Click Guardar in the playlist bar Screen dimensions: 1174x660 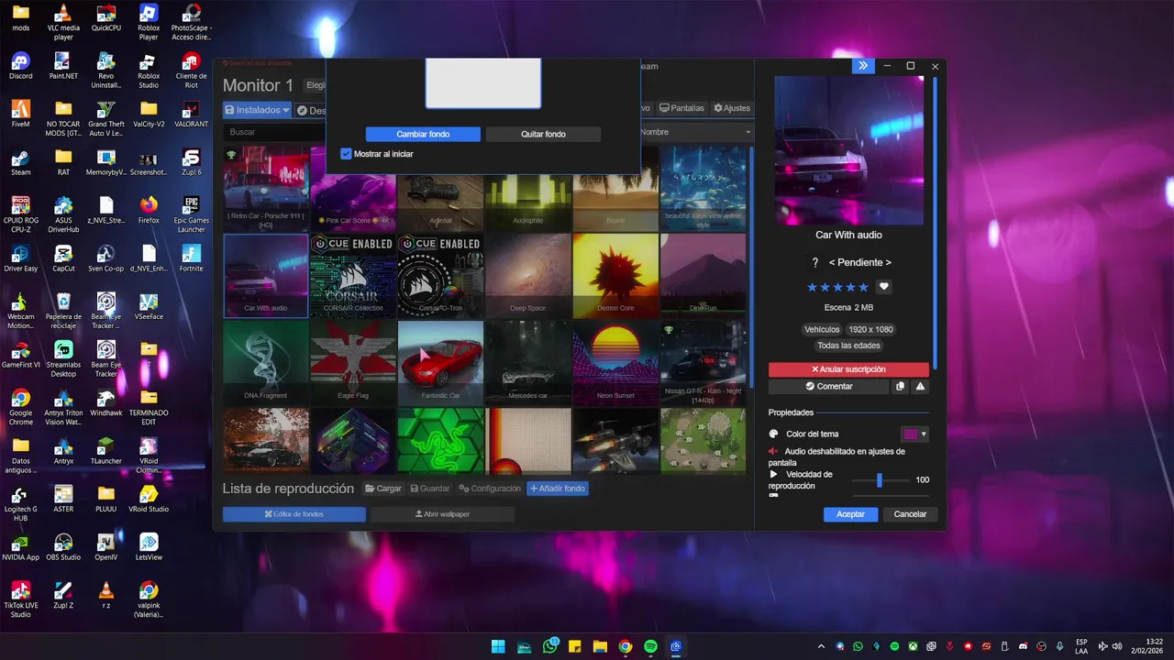click(x=430, y=489)
